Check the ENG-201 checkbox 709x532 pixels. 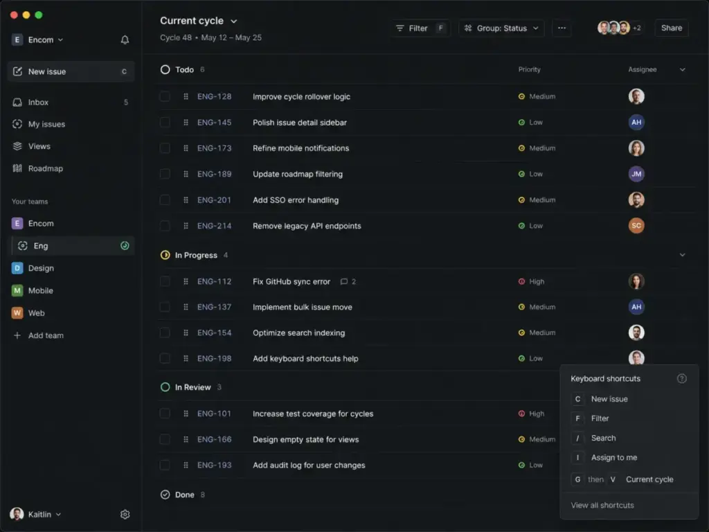point(165,200)
